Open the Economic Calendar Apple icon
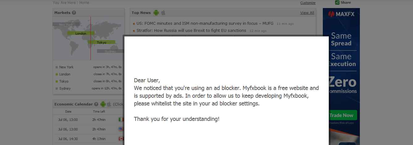The height and width of the screenshot is (145, 413). (x=109, y=104)
